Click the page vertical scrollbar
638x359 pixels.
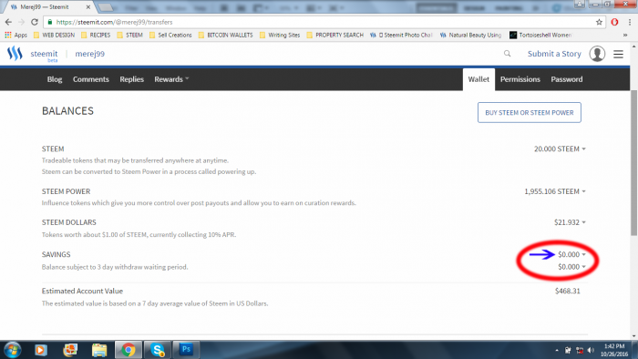coord(633,162)
